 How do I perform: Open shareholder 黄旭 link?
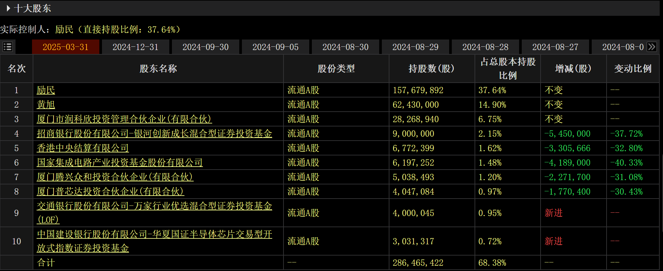pyautogui.click(x=46, y=105)
